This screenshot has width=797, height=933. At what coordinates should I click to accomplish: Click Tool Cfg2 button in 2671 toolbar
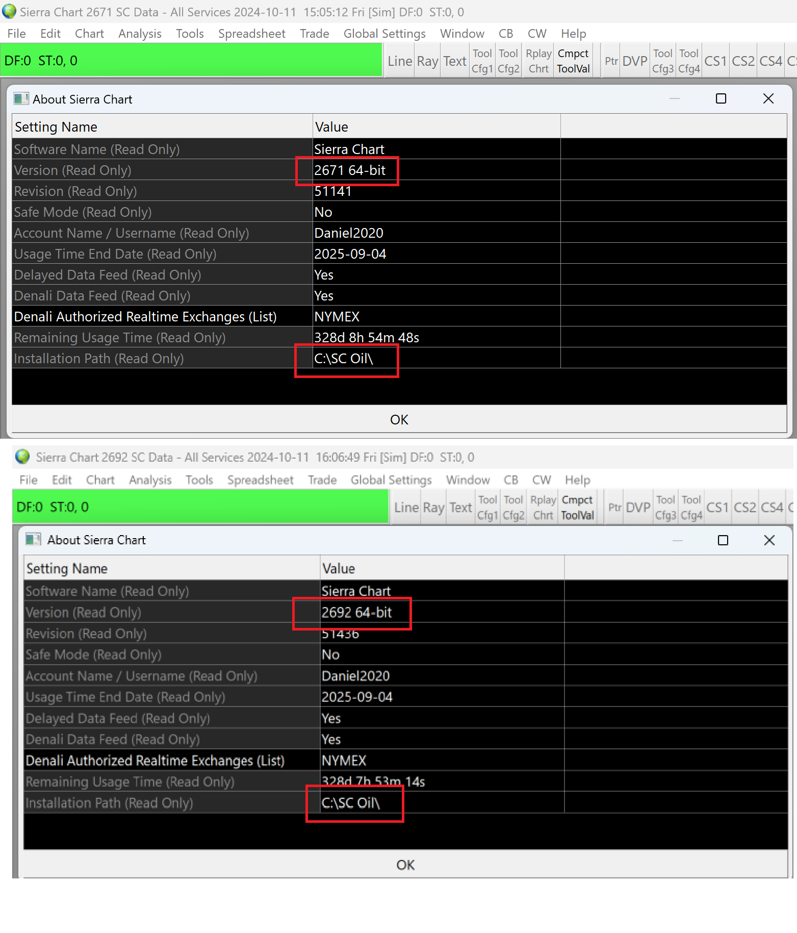[508, 61]
